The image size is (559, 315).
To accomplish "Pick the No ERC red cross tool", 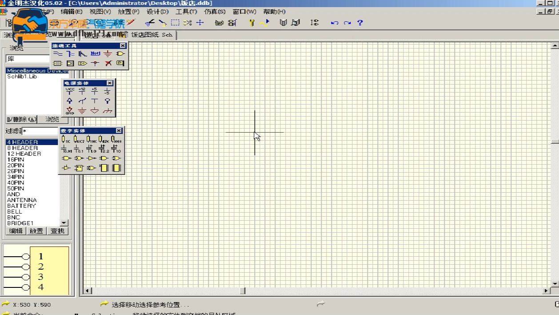I will [108, 64].
